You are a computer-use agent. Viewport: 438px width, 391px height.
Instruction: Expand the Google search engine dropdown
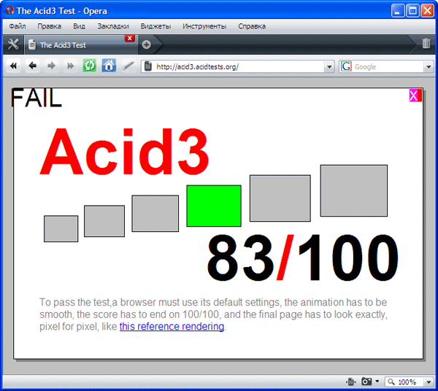pos(429,66)
